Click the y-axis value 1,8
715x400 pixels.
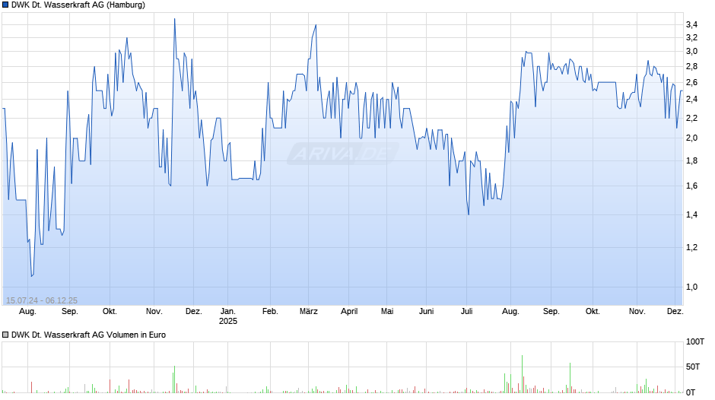691,160
